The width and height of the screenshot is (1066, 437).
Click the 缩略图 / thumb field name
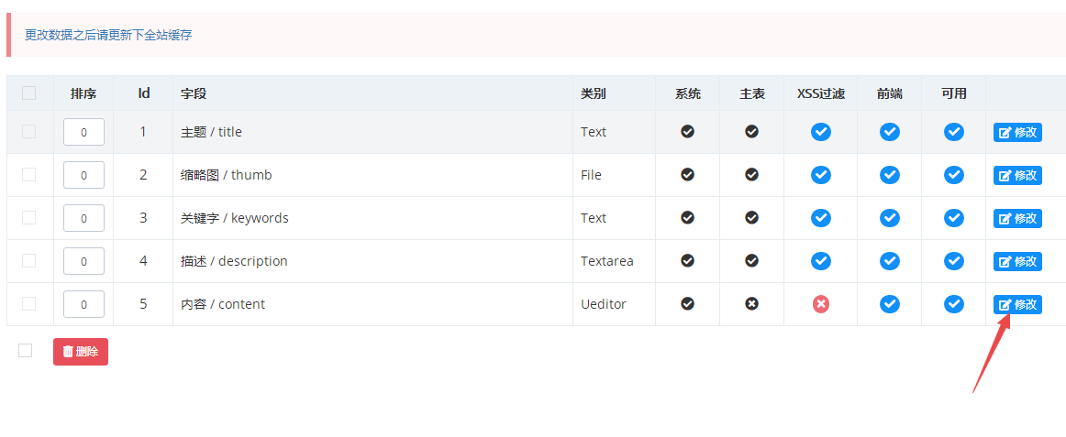click(x=226, y=175)
